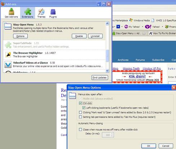Image resolution: width=176 pixels, height=149 pixels.
Task: Follow the Klik disini! link
Action: point(137,76)
